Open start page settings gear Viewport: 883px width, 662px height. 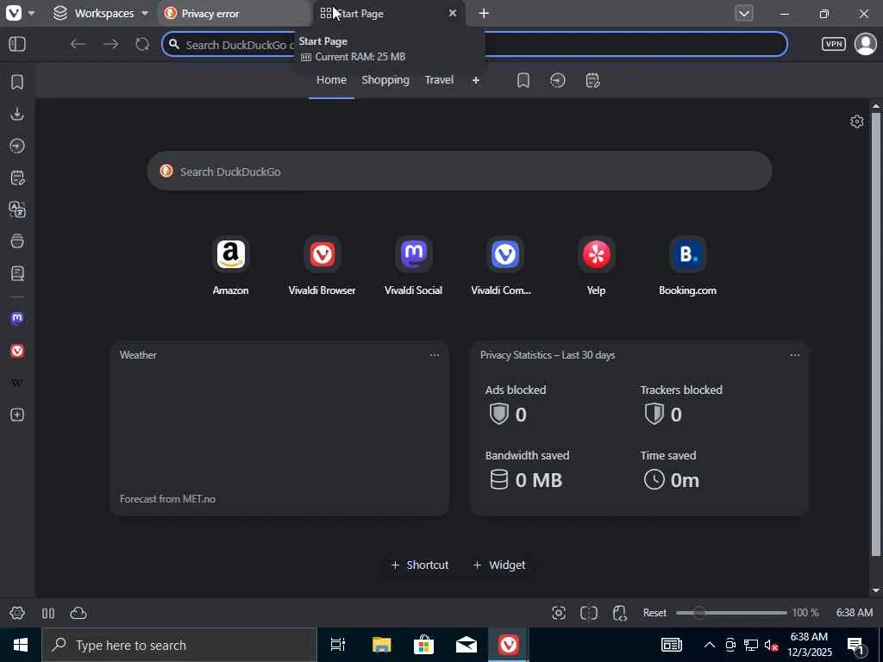(856, 122)
